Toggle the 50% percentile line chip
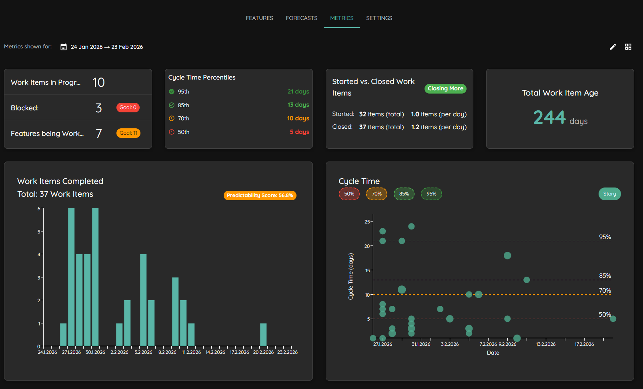Viewport: 643px width, 389px height. click(x=349, y=194)
